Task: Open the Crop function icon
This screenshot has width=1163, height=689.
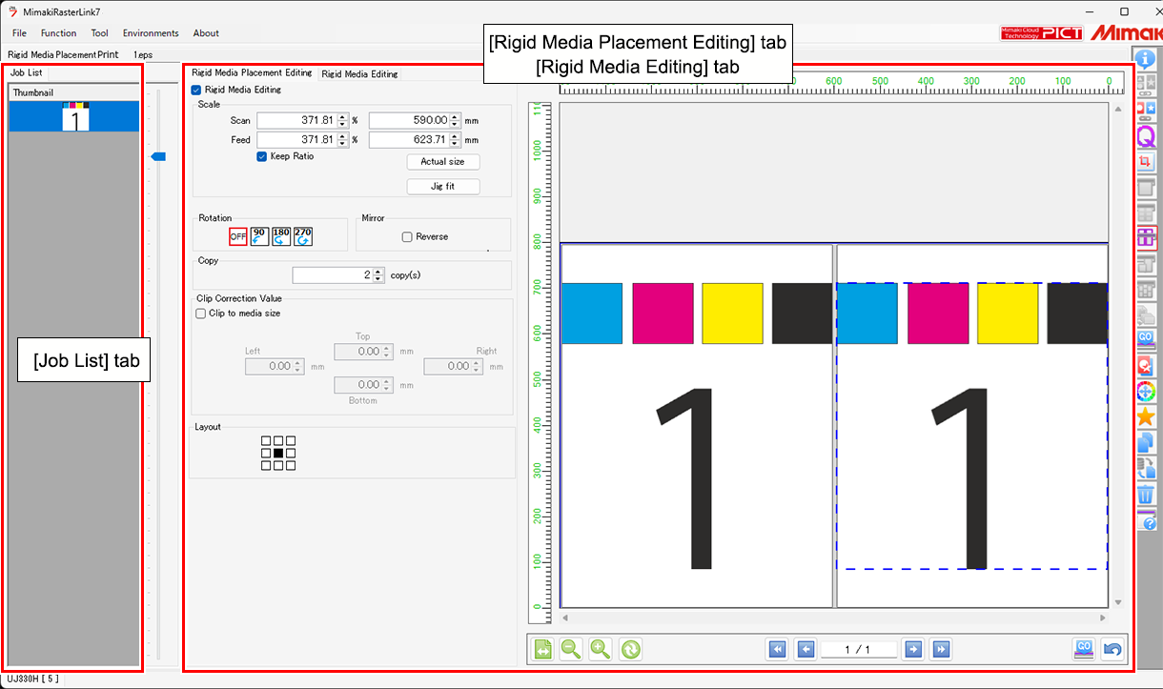Action: coord(1146,163)
